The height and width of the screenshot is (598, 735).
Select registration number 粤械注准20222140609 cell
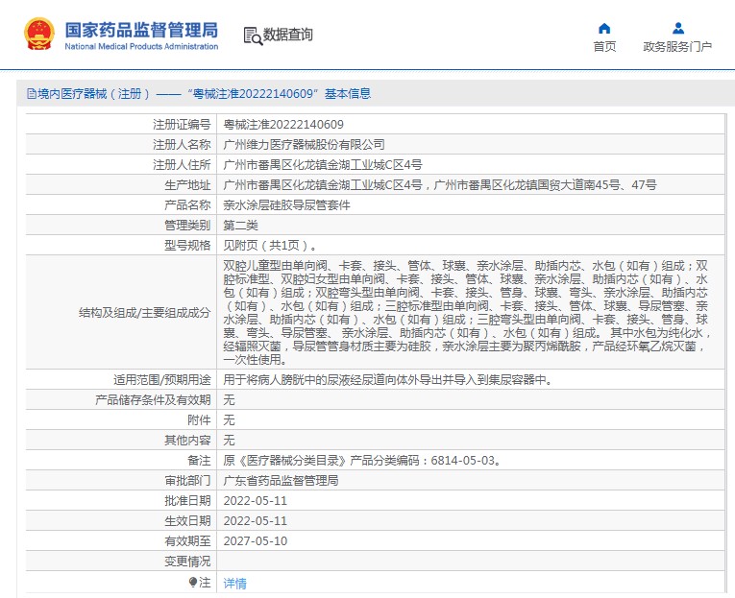click(283, 125)
